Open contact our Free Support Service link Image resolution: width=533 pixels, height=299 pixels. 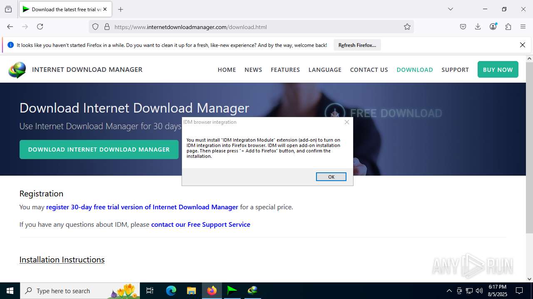[x=201, y=224]
